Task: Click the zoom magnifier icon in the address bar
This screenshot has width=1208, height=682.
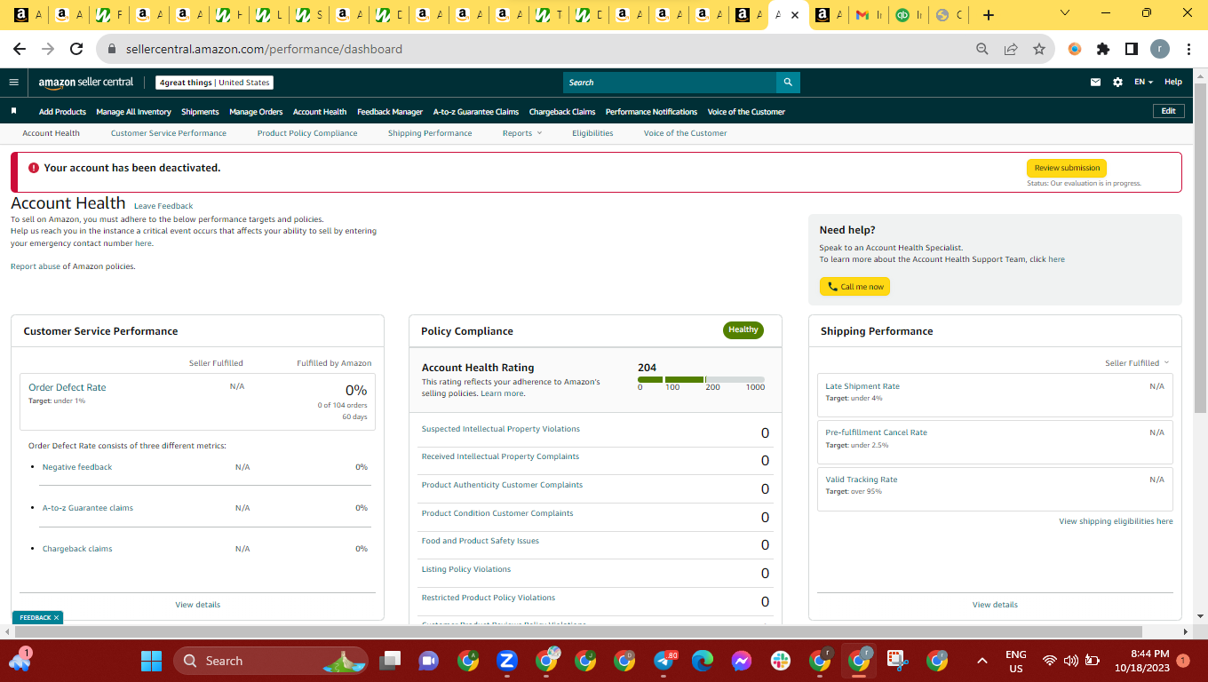Action: click(x=981, y=49)
